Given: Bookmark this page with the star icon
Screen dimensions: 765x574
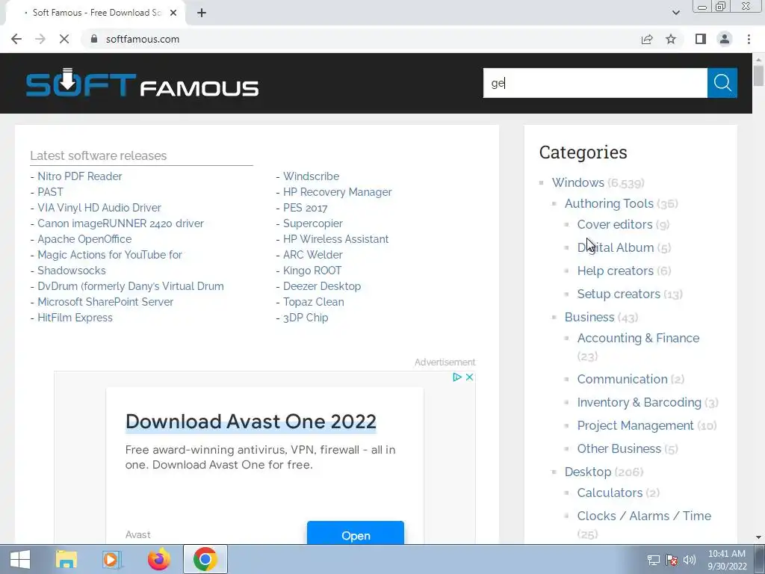Looking at the screenshot, I should pos(671,39).
